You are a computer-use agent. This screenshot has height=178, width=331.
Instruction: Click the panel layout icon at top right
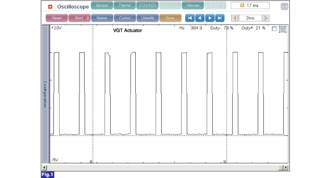click(284, 6)
